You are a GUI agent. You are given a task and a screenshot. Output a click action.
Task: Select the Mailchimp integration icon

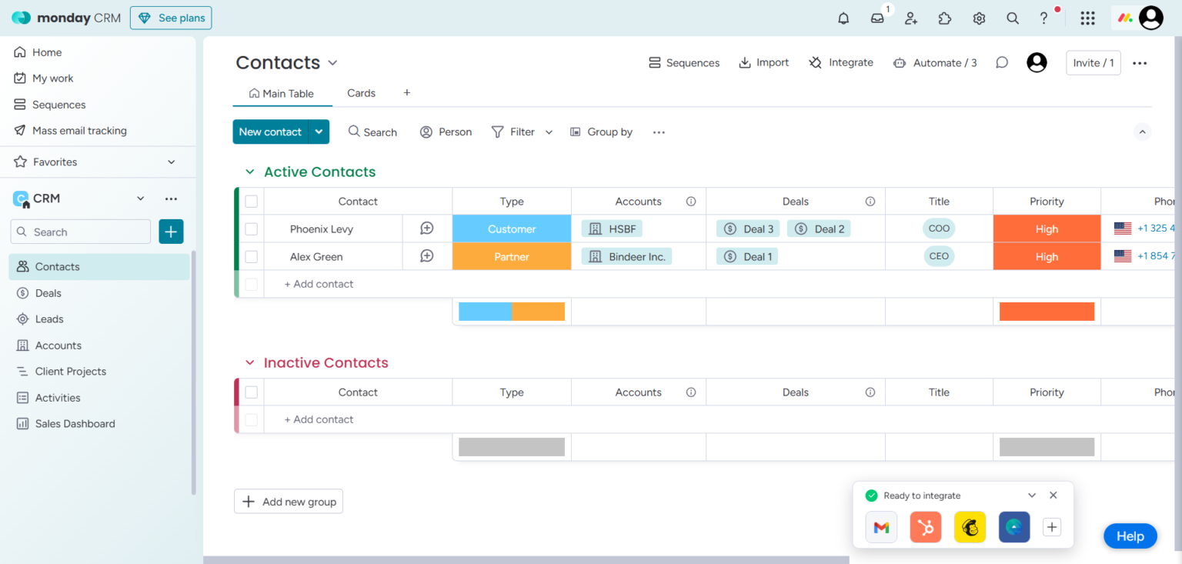click(970, 527)
